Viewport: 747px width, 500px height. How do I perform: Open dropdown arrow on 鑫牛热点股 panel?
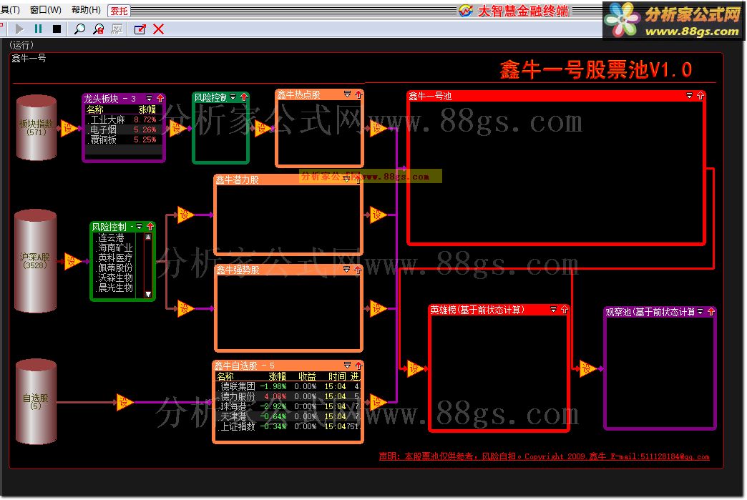pyautogui.click(x=347, y=94)
